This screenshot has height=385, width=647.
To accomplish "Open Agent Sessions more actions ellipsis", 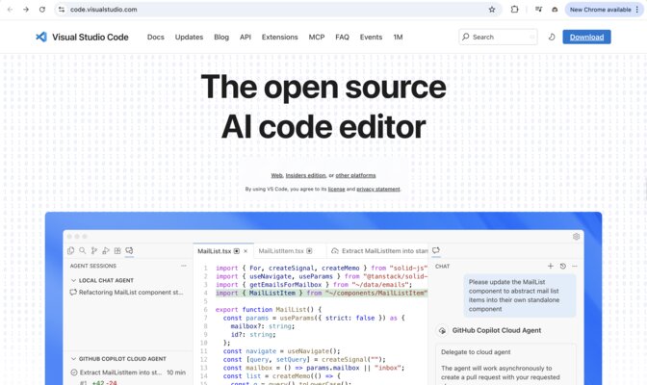I will (x=184, y=266).
